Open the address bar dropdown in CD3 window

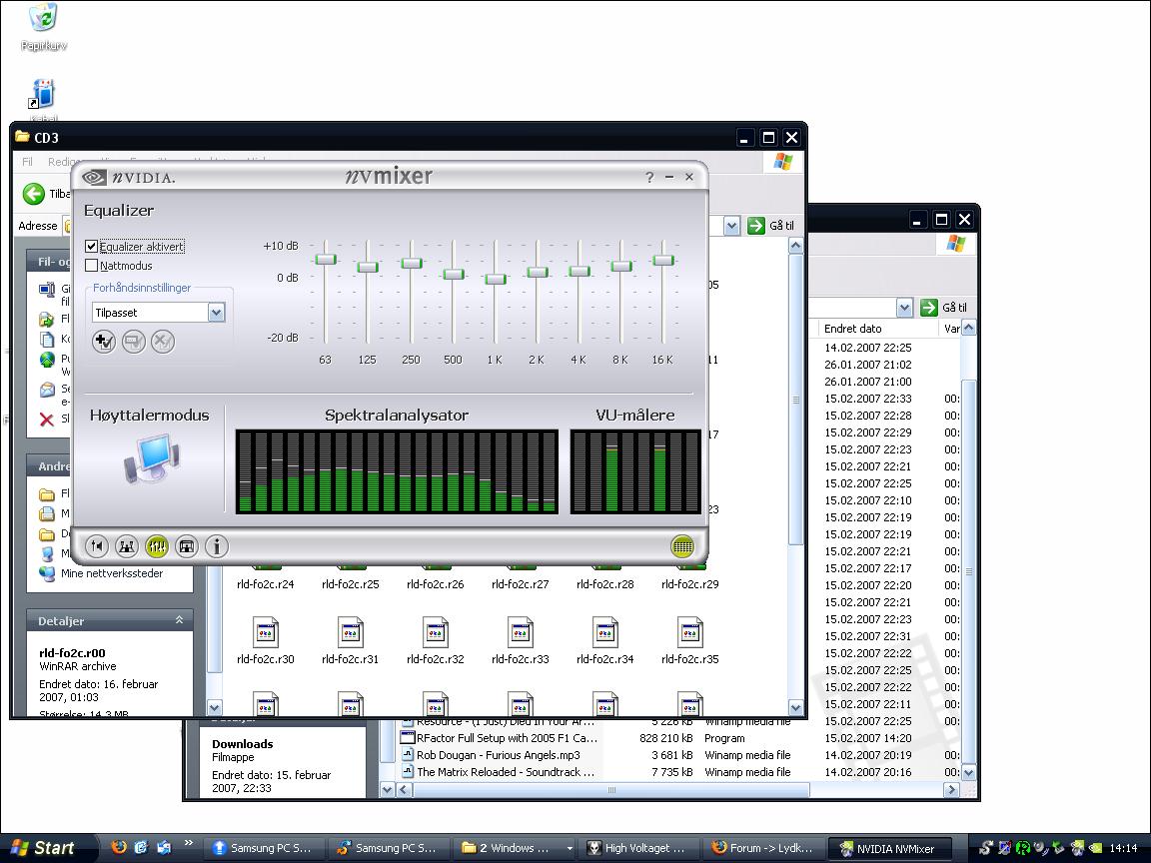click(731, 226)
